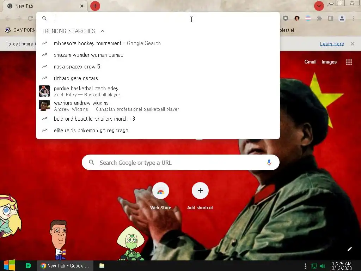The height and width of the screenshot is (271, 361).
Task: Open the Extensions puzzle piece menu
Action: click(x=319, y=18)
